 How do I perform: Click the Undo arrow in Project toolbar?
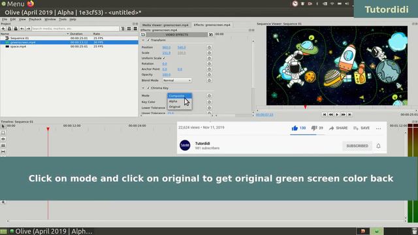coord(22,29)
